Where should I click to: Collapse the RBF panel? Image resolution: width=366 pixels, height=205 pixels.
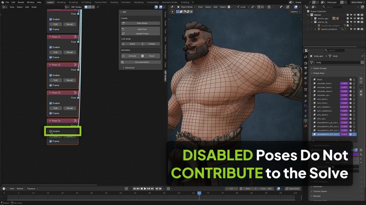coord(121,12)
